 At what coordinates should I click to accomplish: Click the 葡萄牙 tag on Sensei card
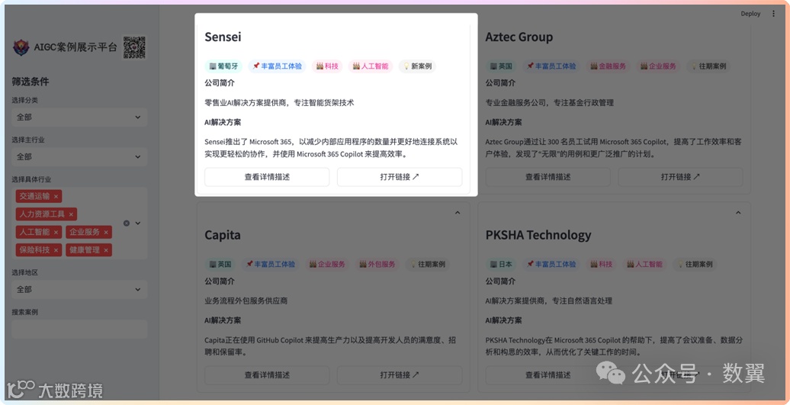pos(223,66)
